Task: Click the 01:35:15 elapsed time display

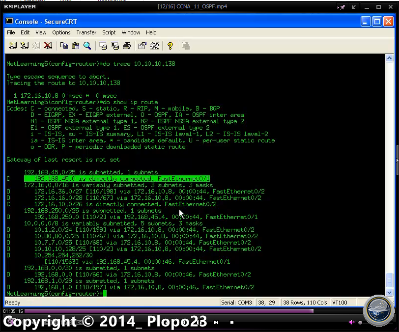Action: click(x=13, y=311)
